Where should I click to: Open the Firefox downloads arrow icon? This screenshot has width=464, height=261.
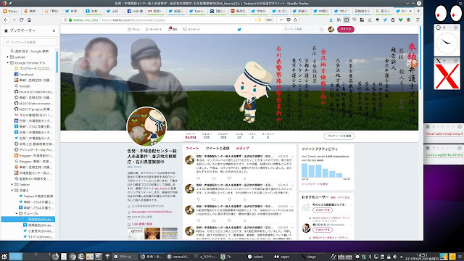tap(331, 20)
